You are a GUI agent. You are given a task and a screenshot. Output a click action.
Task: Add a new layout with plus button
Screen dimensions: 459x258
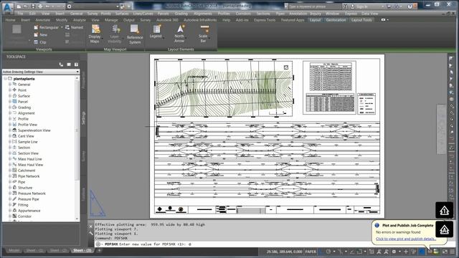pyautogui.click(x=99, y=250)
